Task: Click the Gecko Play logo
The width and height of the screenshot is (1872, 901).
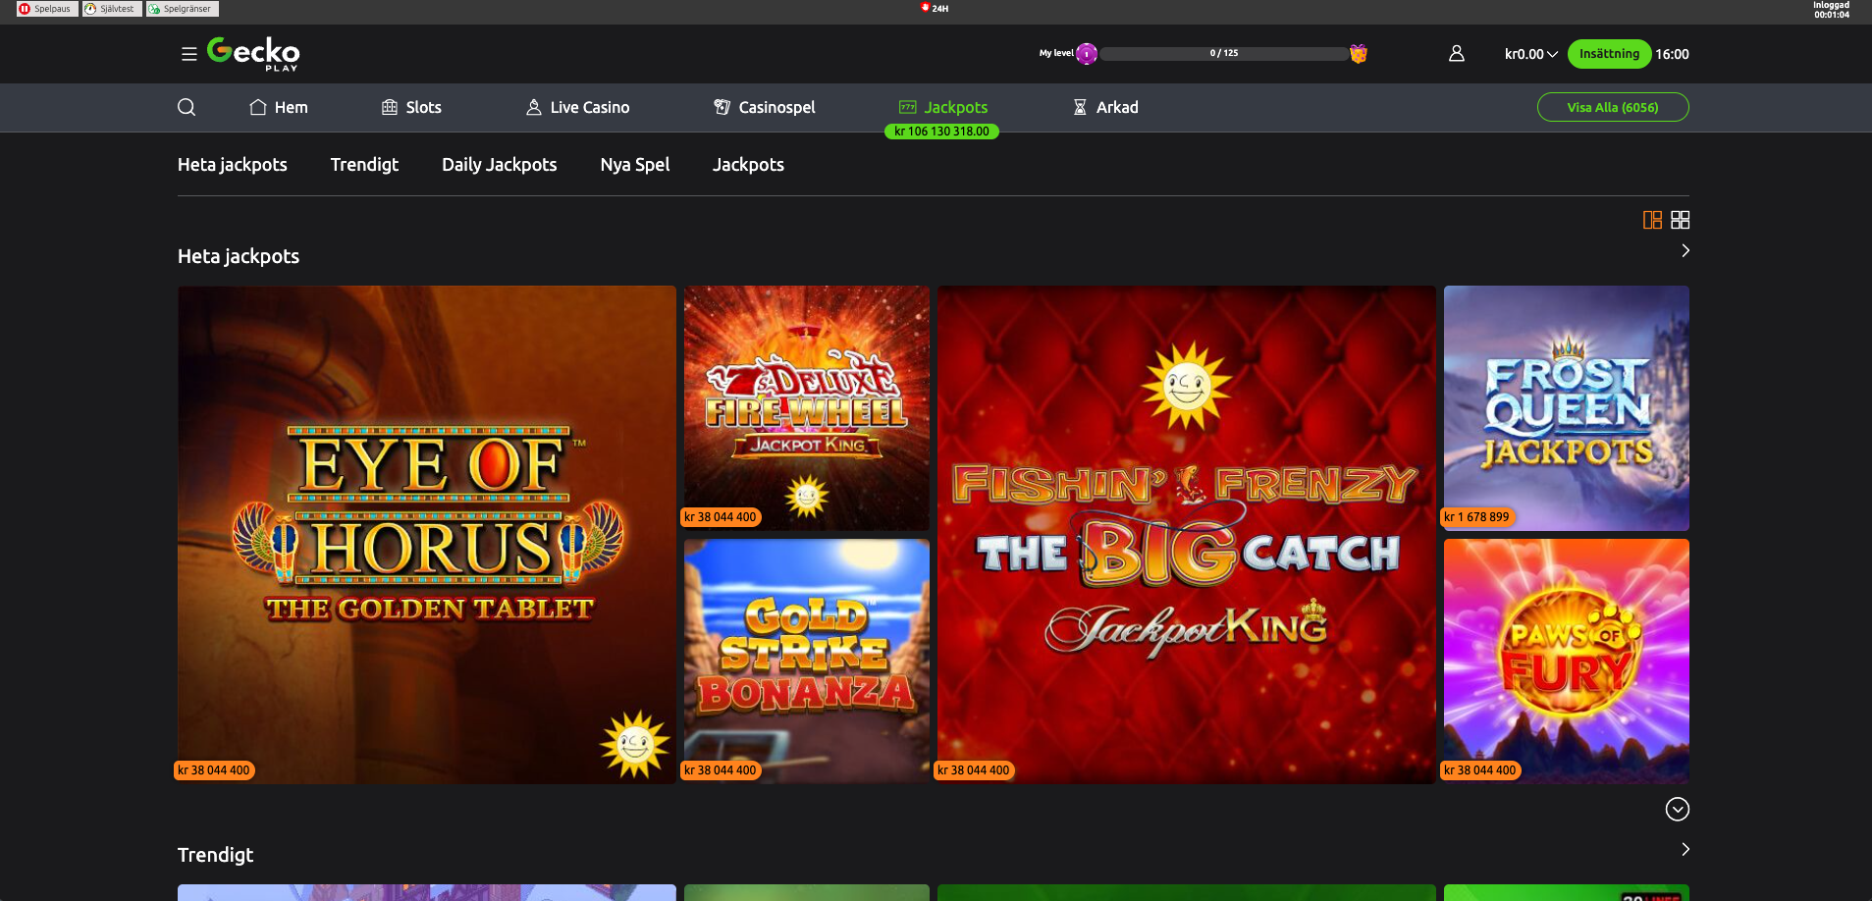Action: point(253,53)
